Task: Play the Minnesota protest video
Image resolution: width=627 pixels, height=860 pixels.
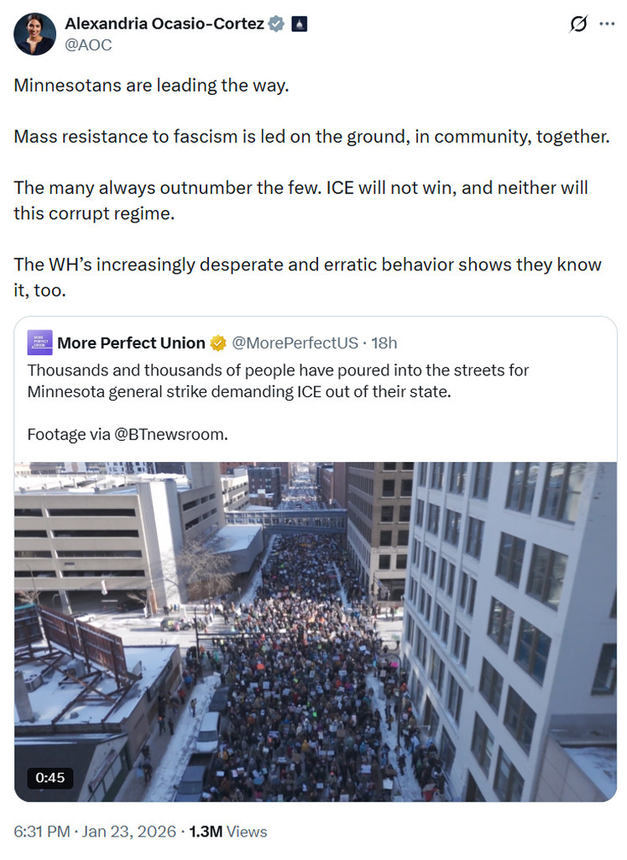Action: tap(316, 630)
